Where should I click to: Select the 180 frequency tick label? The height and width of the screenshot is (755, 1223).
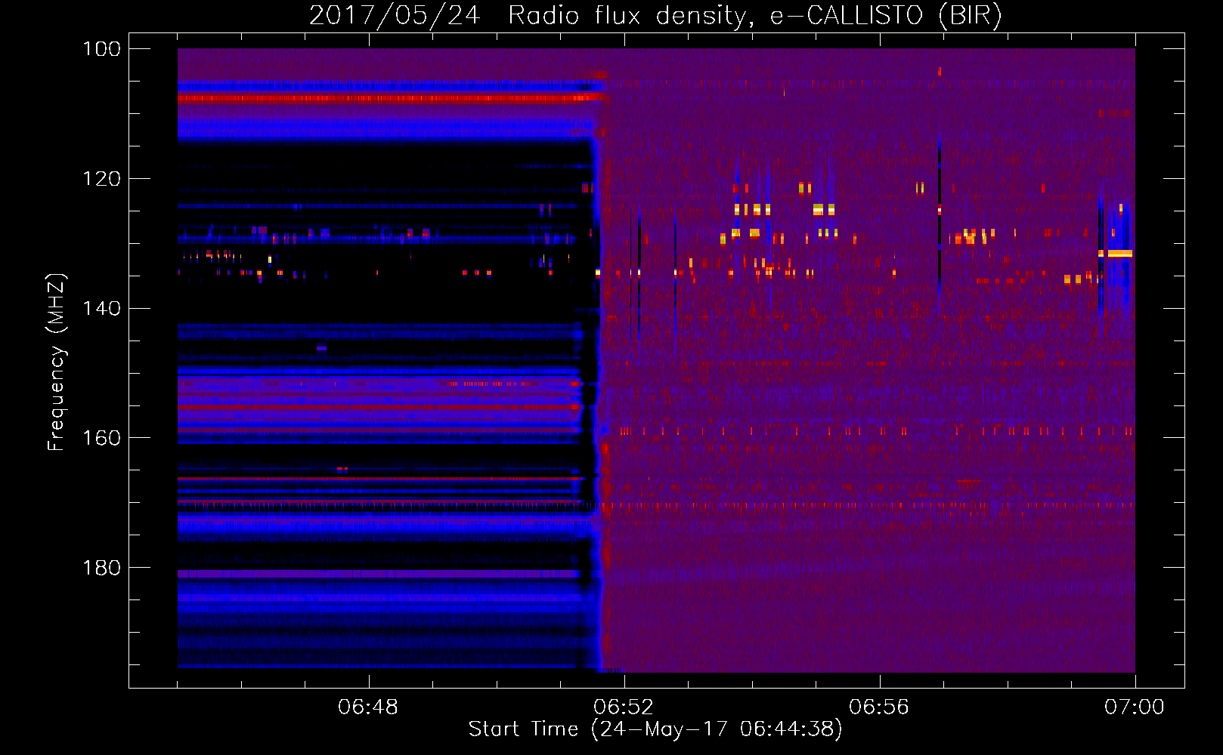[x=102, y=567]
